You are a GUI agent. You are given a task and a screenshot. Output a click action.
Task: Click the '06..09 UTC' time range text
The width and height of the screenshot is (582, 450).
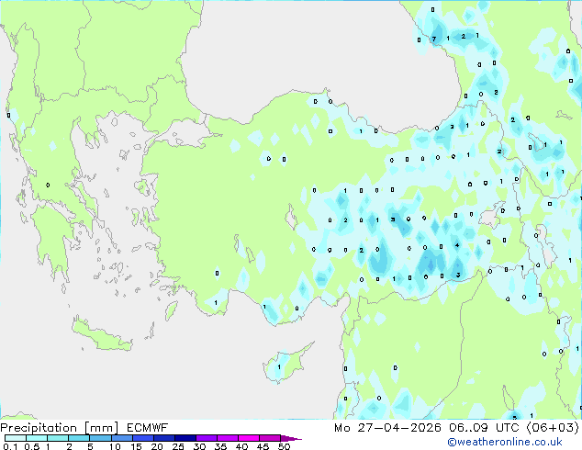click(484, 428)
